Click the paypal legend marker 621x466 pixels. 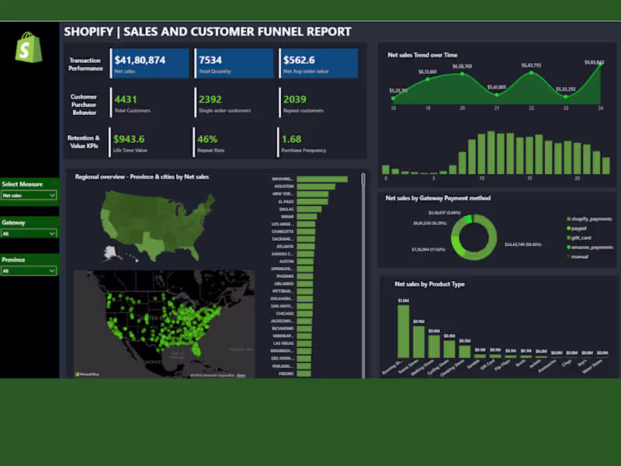coord(567,227)
